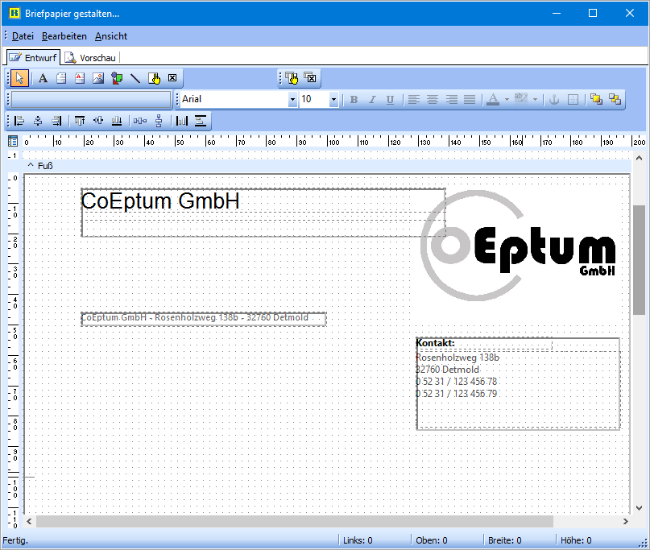Click the crossed box tool icon
Viewport: 650px width, 550px height.
pyautogui.click(x=172, y=78)
